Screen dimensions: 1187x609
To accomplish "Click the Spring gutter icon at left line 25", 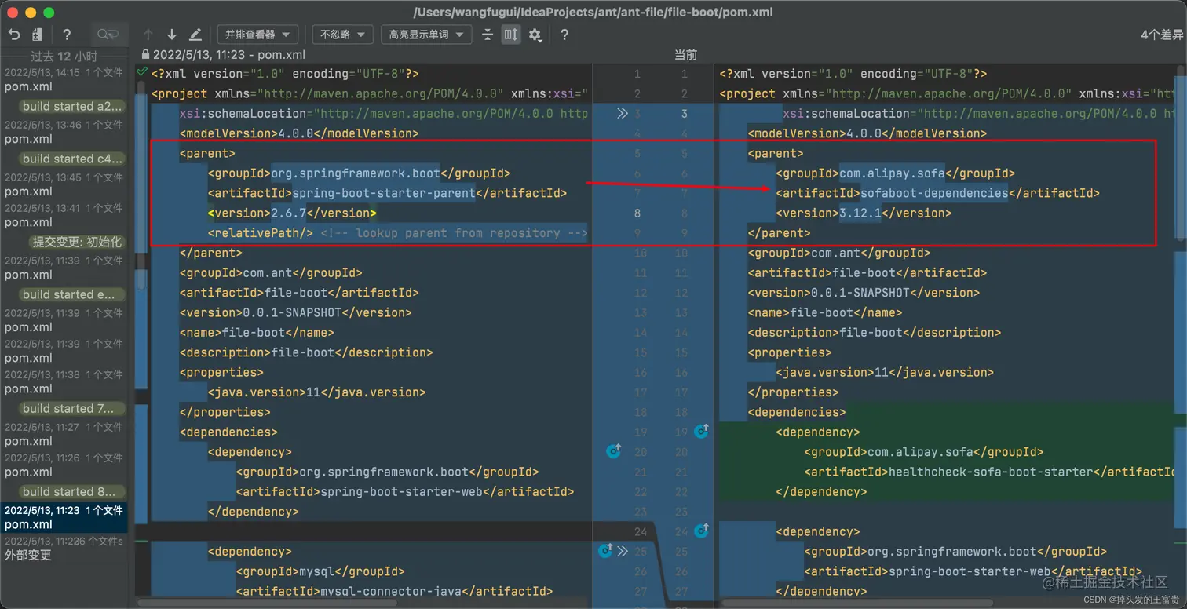I will [605, 550].
